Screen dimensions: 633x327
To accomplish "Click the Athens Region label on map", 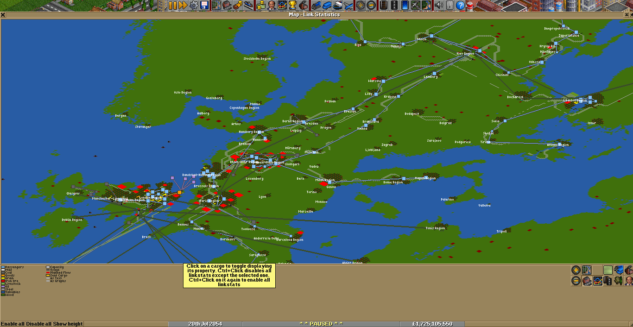I will tap(557, 145).
